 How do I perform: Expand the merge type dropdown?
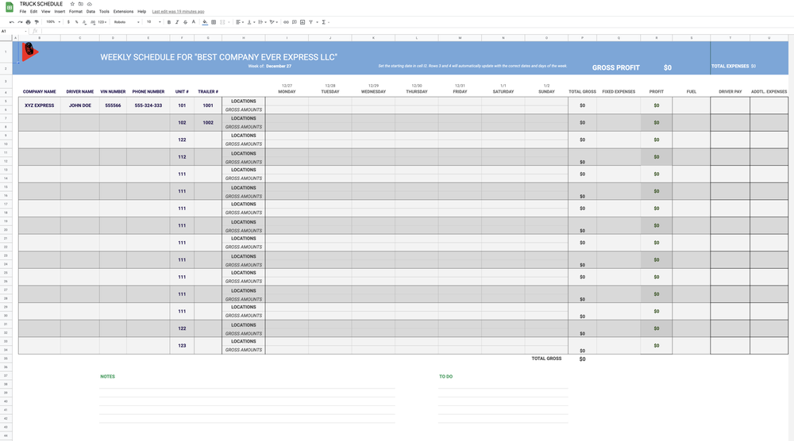pos(229,22)
